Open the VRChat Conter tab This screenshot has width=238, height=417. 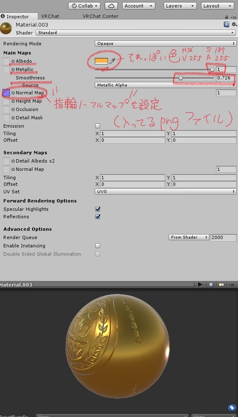click(101, 16)
